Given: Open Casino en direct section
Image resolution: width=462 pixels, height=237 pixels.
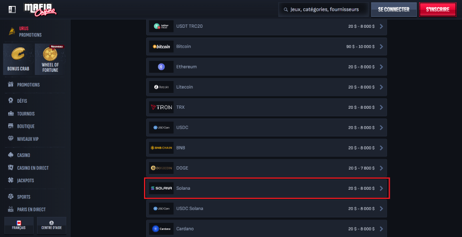Looking at the screenshot, I should [33, 168].
